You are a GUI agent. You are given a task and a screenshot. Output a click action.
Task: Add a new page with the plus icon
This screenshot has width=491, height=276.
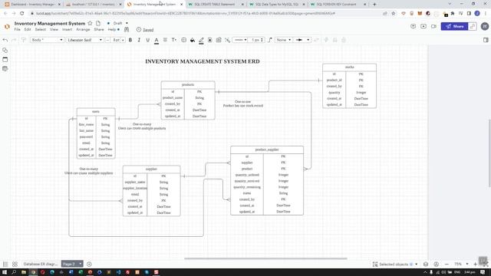[x=89, y=264]
